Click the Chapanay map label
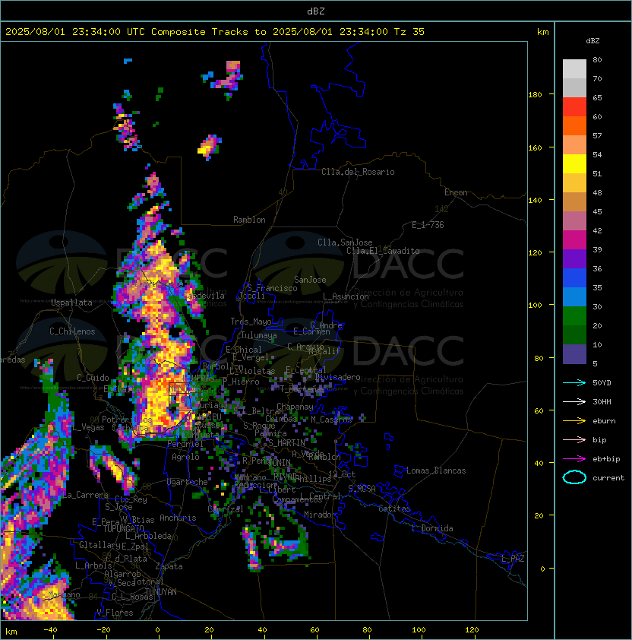632x640 pixels. [x=295, y=407]
